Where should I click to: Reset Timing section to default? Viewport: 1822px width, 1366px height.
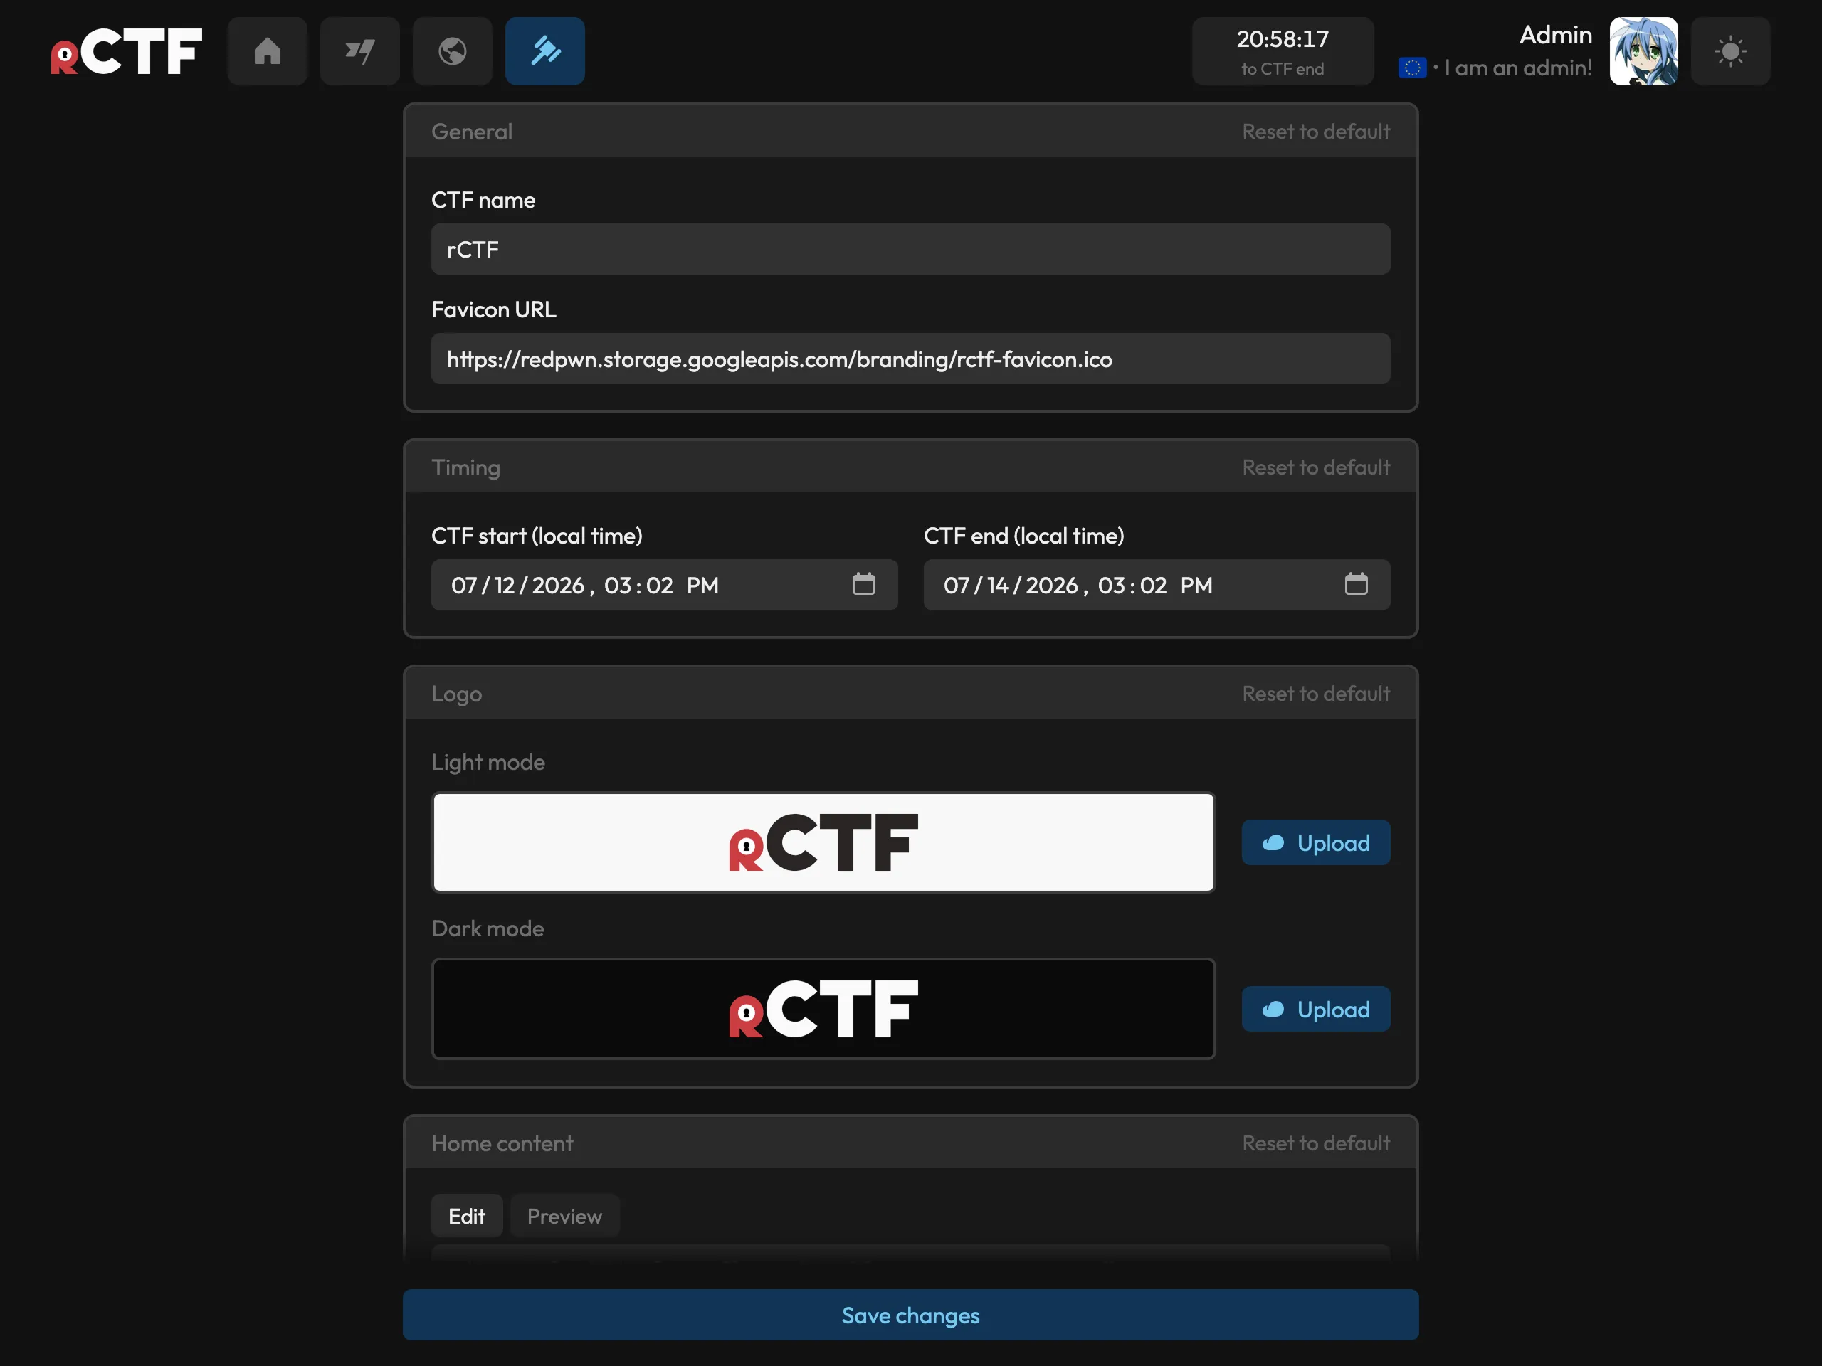(1315, 467)
